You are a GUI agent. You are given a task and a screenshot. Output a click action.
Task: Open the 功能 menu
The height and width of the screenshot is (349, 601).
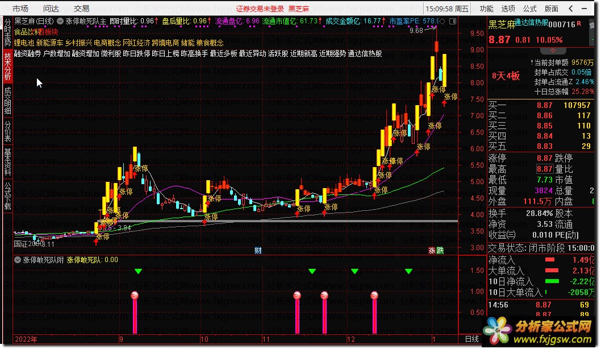(487, 8)
